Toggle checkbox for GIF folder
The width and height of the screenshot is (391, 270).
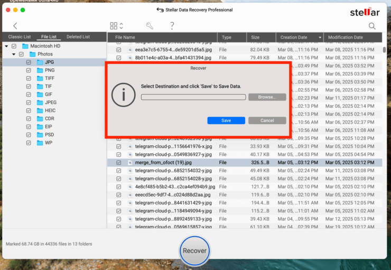(29, 95)
